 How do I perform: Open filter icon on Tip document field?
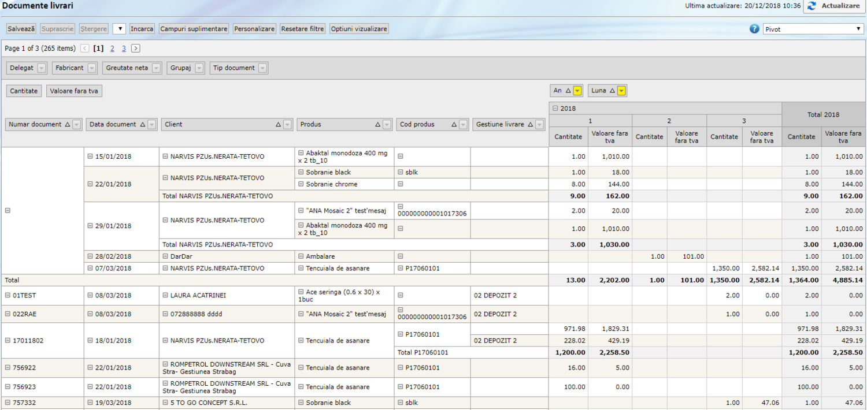[262, 68]
